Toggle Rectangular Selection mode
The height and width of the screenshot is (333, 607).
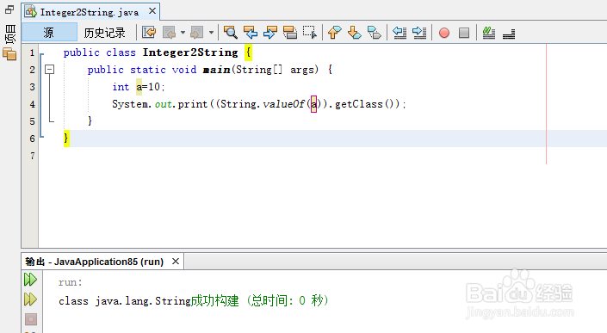[310, 33]
